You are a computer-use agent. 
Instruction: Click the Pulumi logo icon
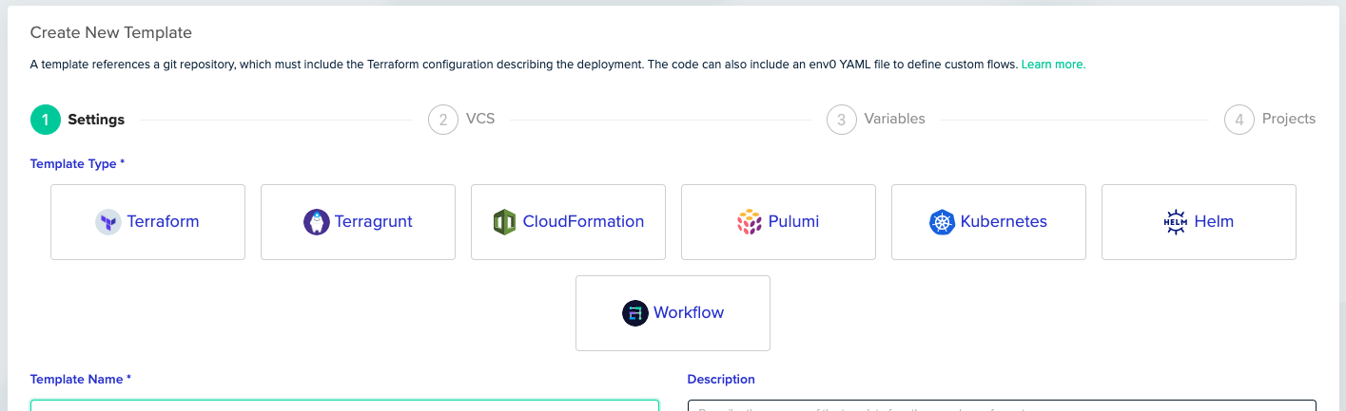(750, 222)
